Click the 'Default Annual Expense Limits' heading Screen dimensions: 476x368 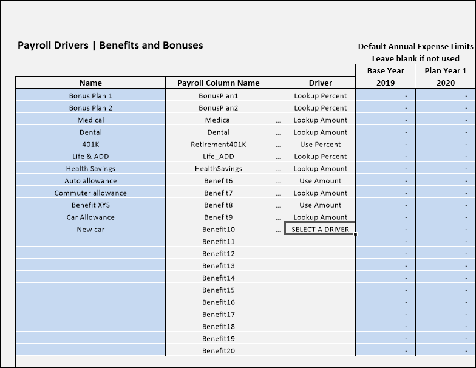[x=415, y=46]
